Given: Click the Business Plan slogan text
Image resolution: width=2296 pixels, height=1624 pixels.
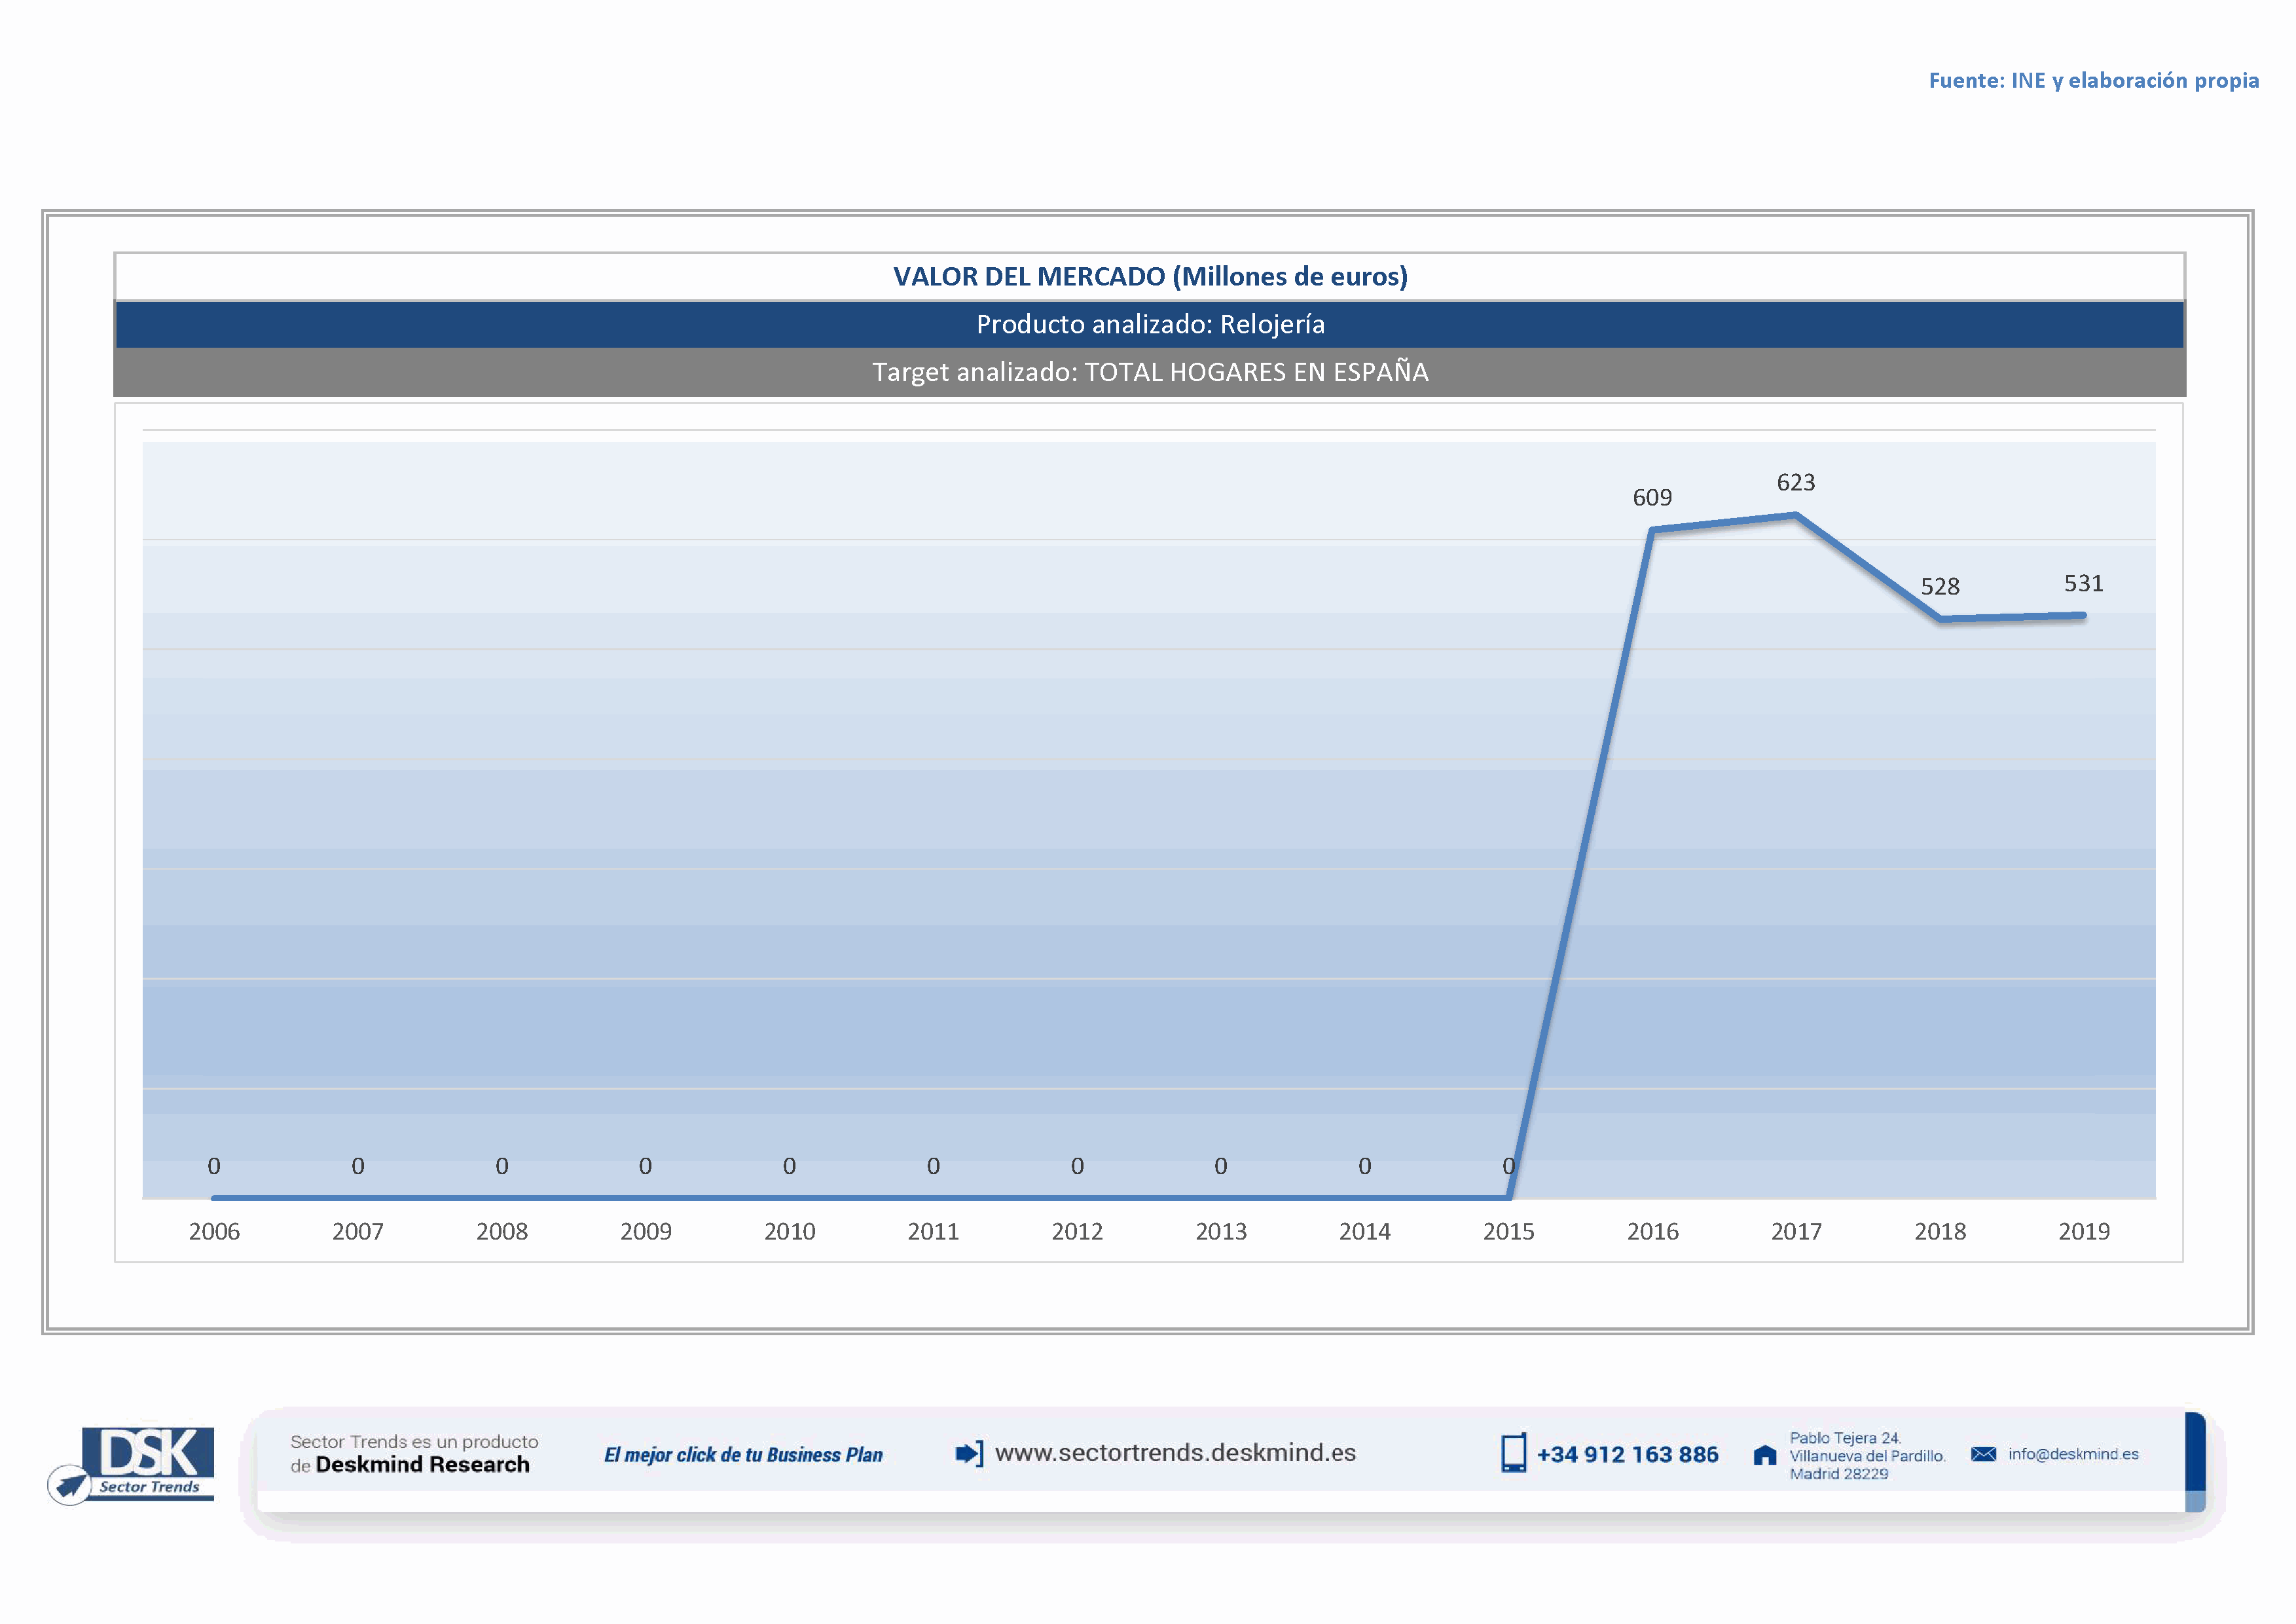Looking at the screenshot, I should pos(743,1455).
